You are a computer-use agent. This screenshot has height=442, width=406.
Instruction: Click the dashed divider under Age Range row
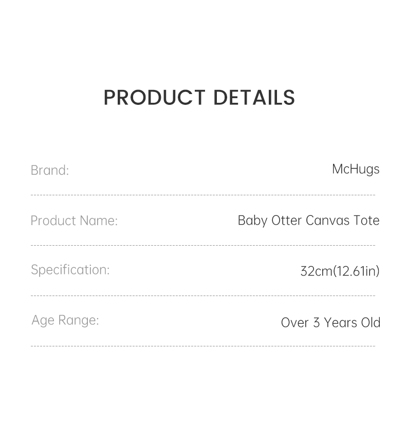pos(203,346)
